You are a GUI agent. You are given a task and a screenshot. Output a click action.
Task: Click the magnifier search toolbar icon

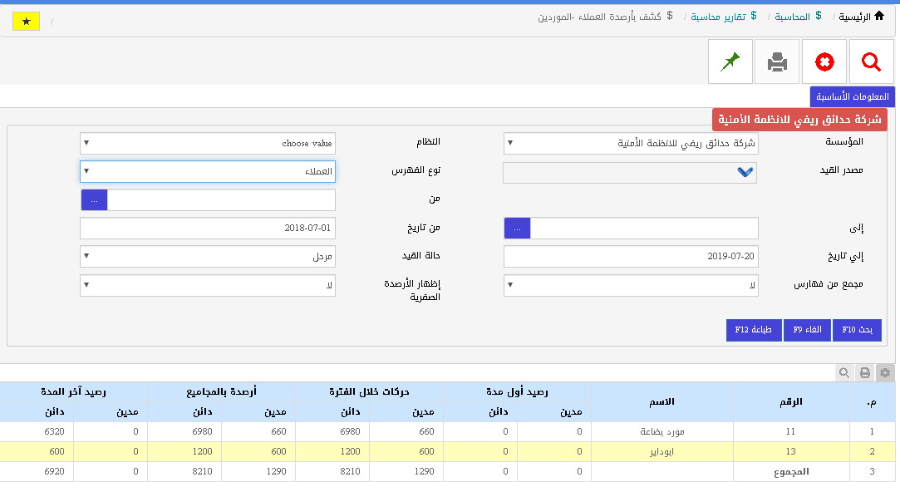[x=871, y=61]
